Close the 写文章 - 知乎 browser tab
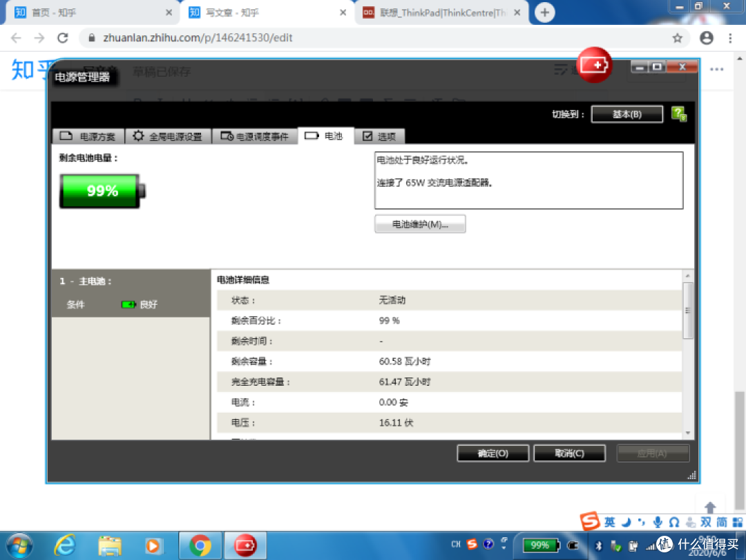Viewport: 746px width, 560px height. [x=343, y=12]
